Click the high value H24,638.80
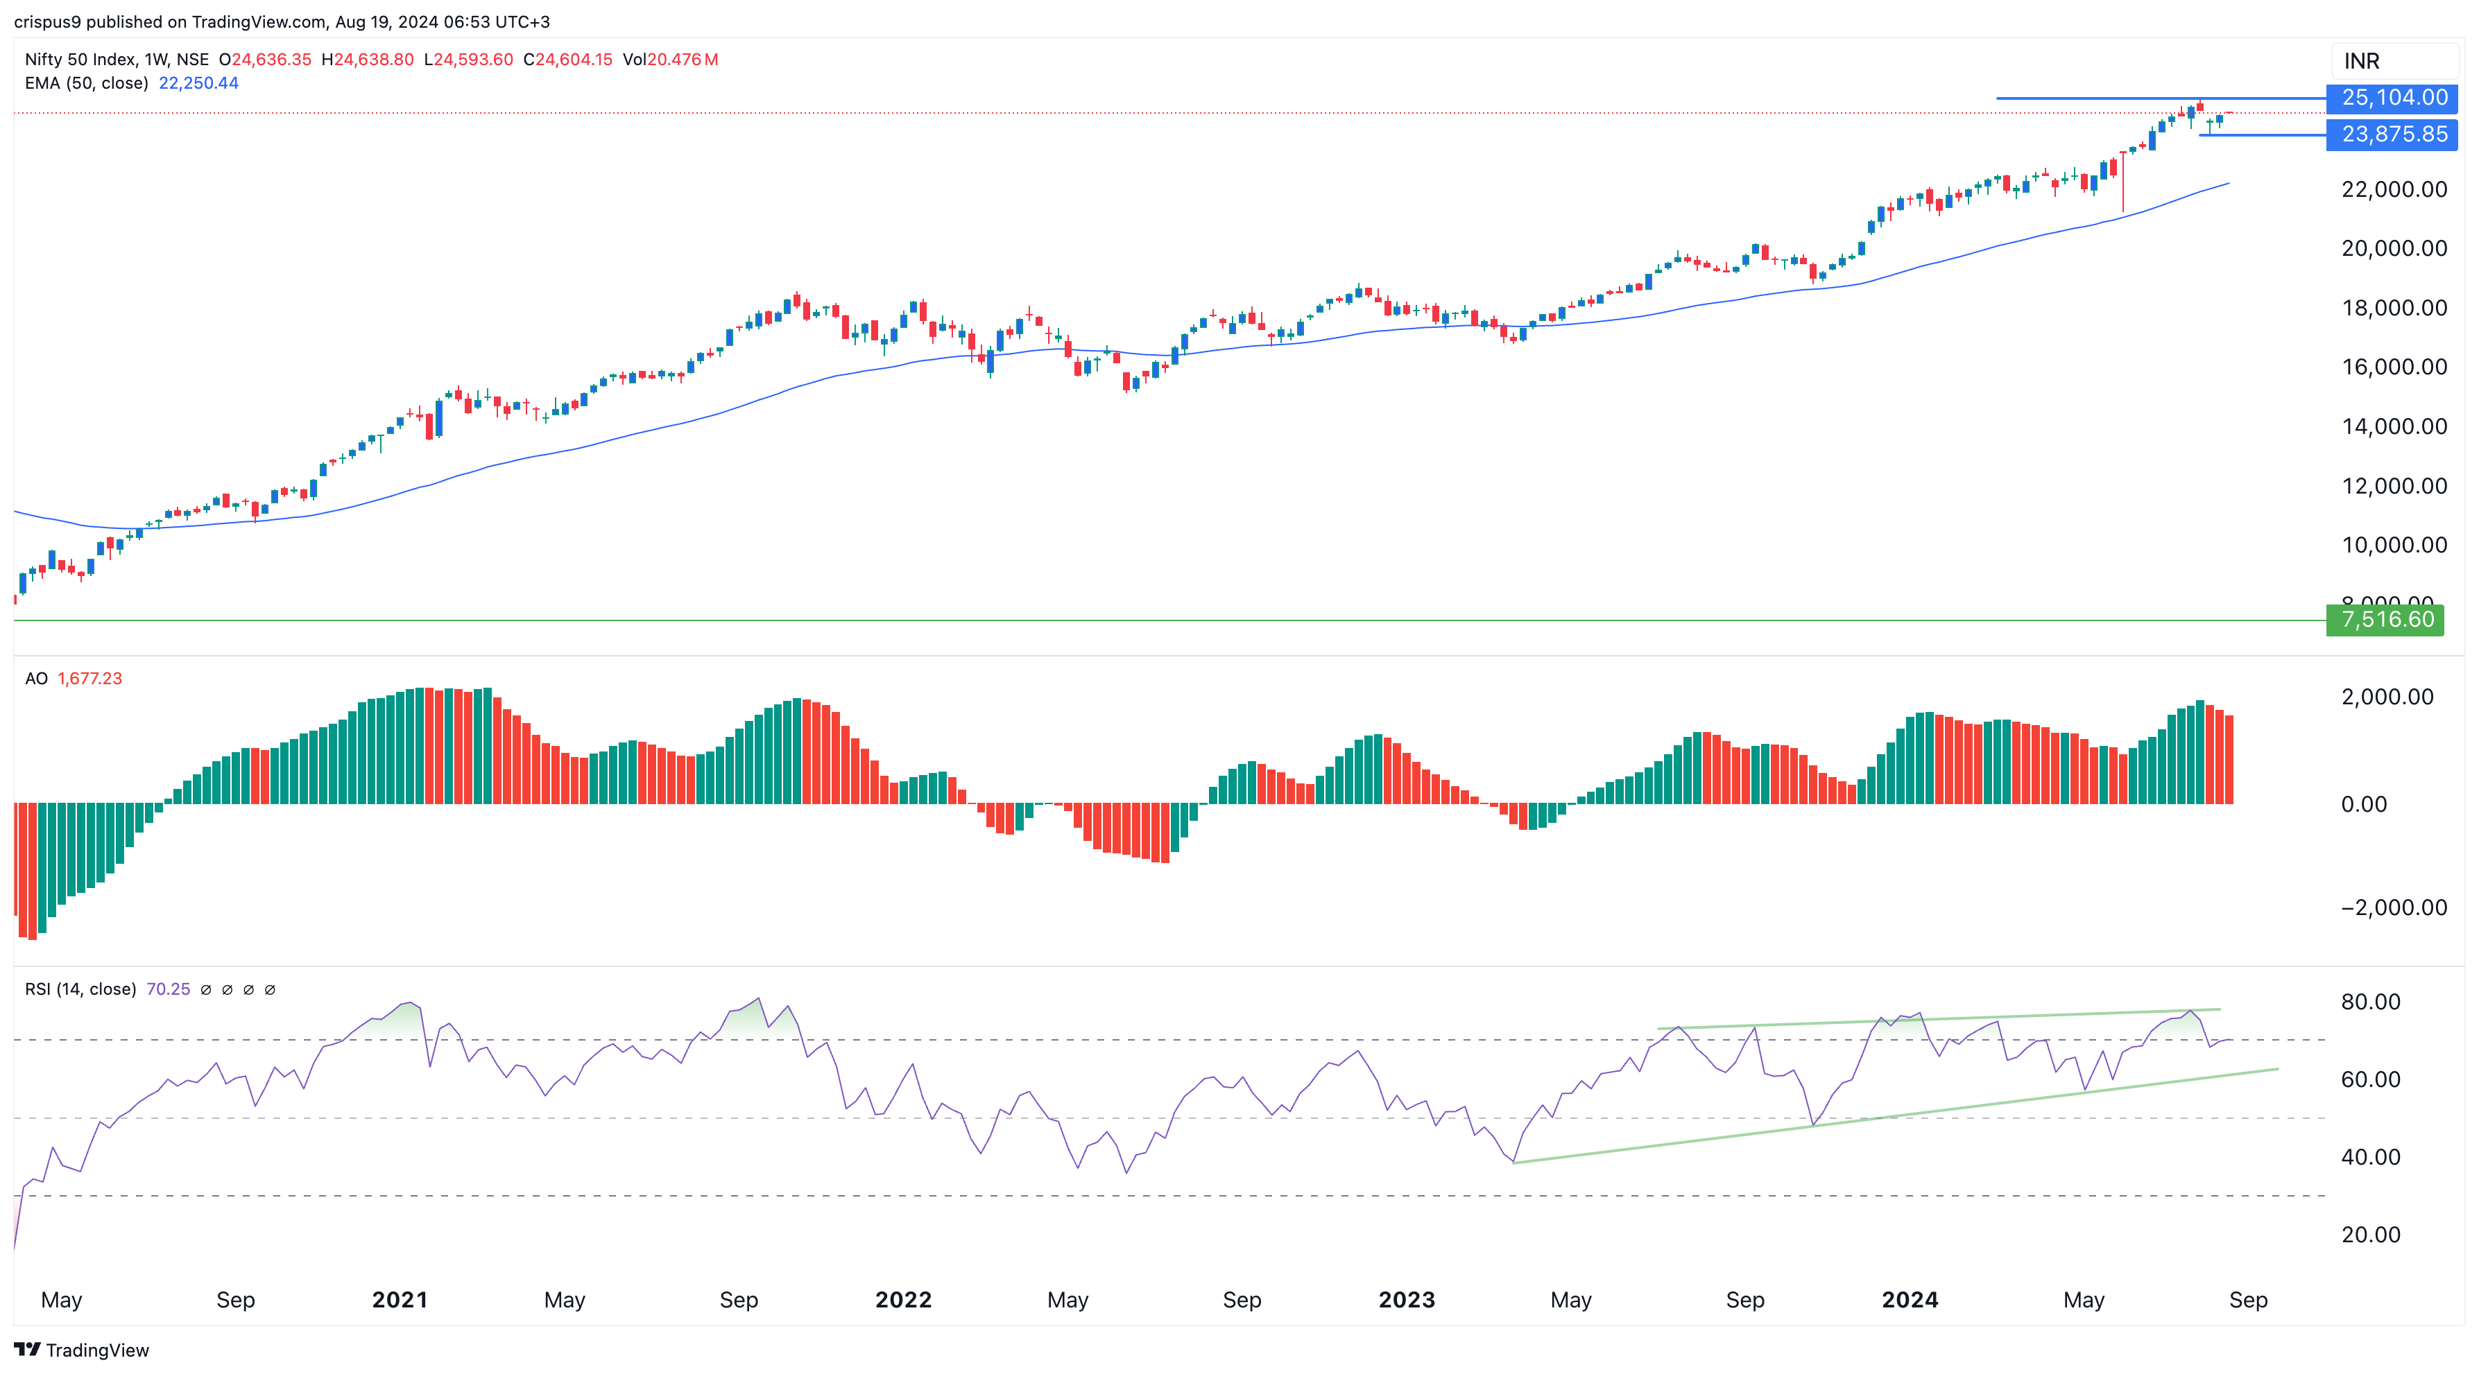 368,60
